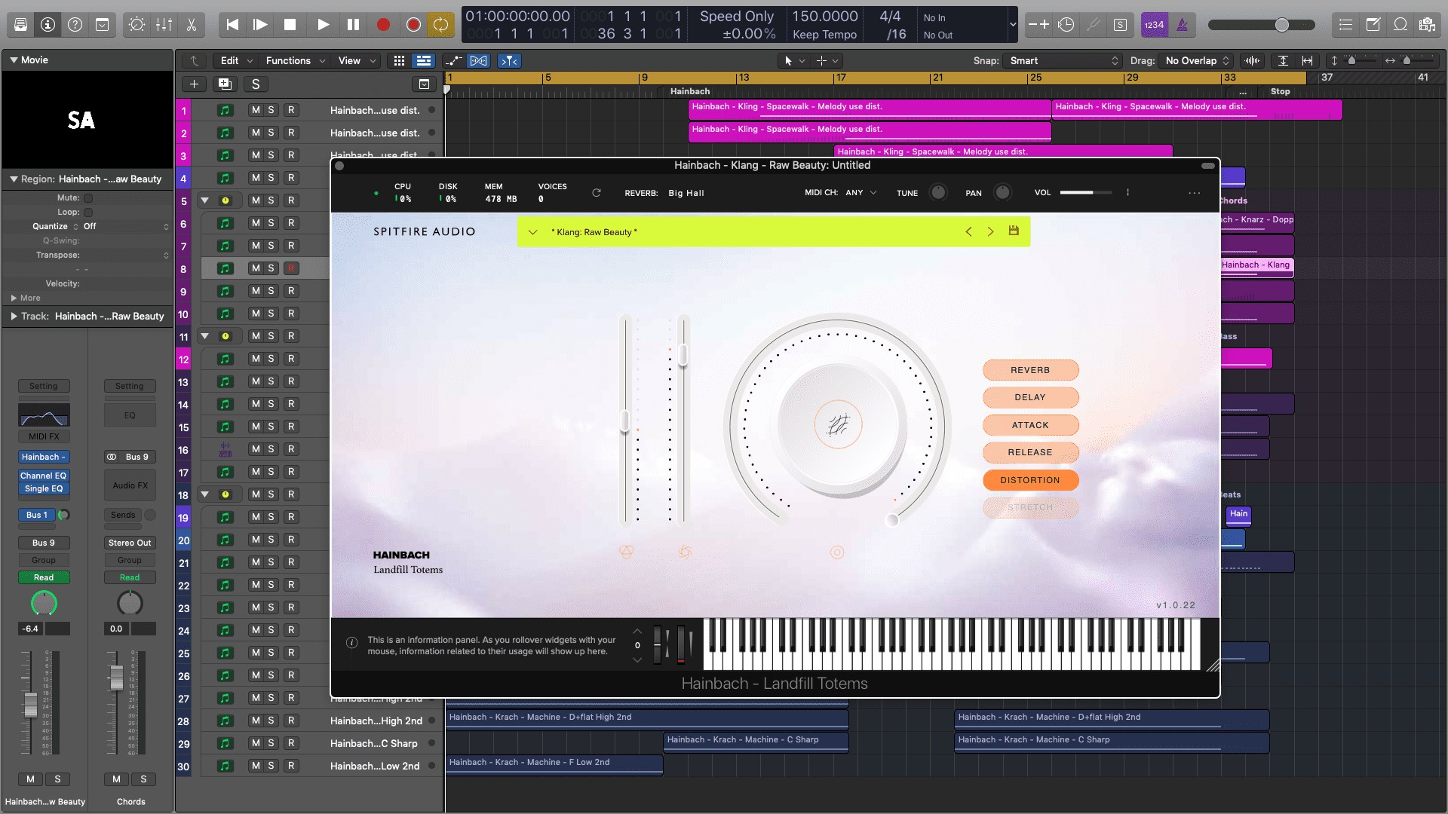This screenshot has height=814, width=1448.
Task: Open the Note Pads button
Action: (x=1373, y=25)
